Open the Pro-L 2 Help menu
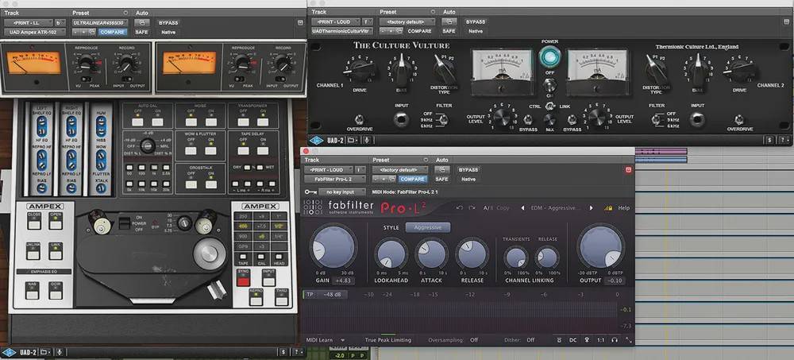794x360 pixels. click(623, 208)
